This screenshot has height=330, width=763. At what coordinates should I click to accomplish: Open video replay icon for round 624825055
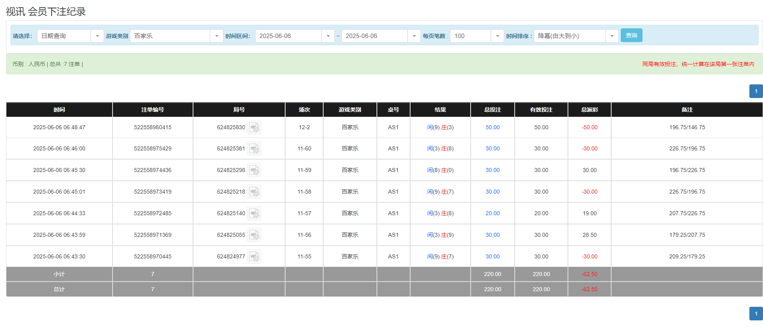(254, 235)
